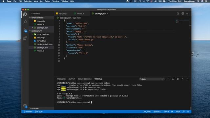Close the package.json editor tab
The image size is (210, 118).
tap(108, 13)
